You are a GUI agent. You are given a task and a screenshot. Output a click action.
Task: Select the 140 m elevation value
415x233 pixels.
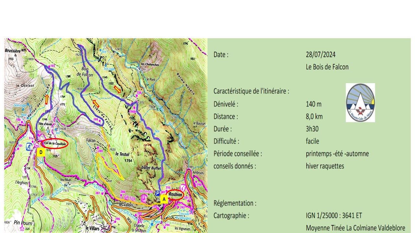click(x=314, y=104)
